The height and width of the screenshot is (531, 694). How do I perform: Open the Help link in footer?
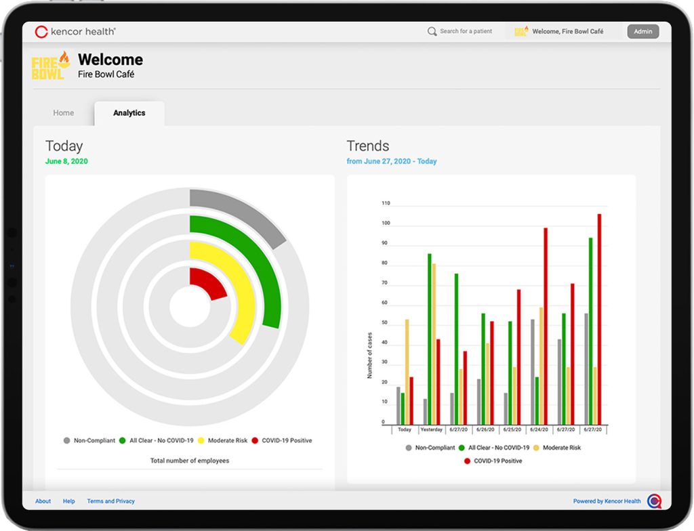tap(68, 501)
